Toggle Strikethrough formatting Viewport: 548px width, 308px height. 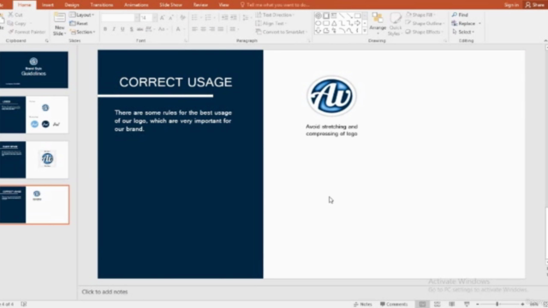[140, 29]
